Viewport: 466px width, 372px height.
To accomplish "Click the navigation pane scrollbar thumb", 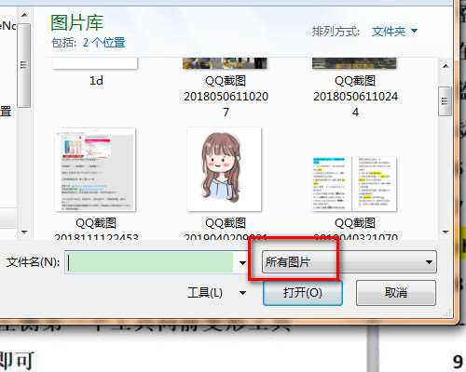I will (24, 65).
